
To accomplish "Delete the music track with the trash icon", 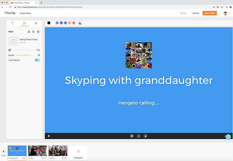I will pos(38,32).
